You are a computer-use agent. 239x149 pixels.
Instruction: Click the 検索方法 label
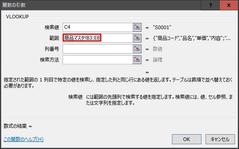pos(49,60)
